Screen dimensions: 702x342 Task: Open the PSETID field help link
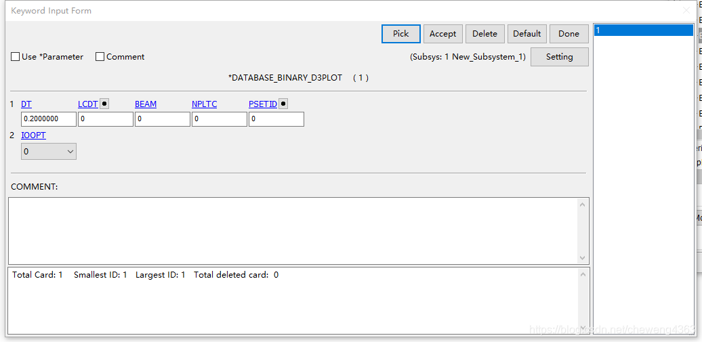coord(263,104)
